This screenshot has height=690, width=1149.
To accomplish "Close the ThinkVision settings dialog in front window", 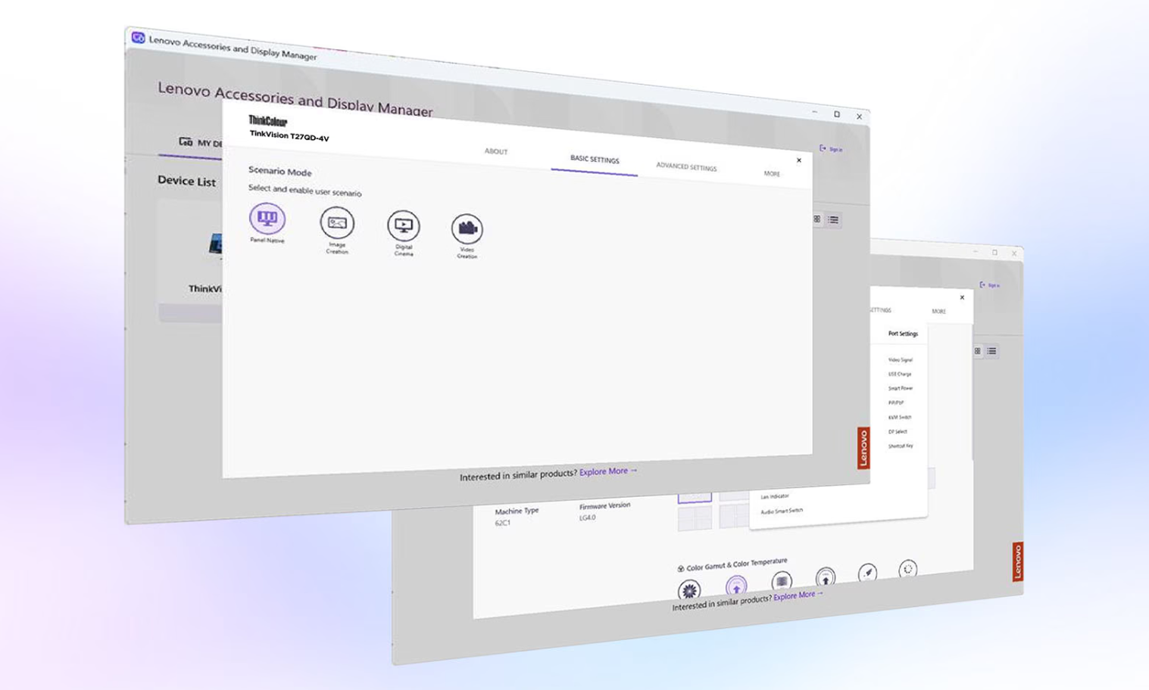I will point(799,160).
